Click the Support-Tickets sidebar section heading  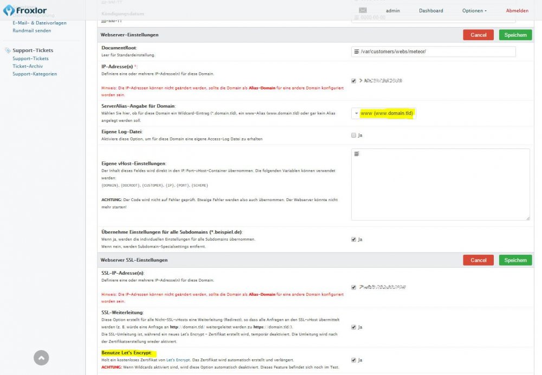click(x=33, y=50)
